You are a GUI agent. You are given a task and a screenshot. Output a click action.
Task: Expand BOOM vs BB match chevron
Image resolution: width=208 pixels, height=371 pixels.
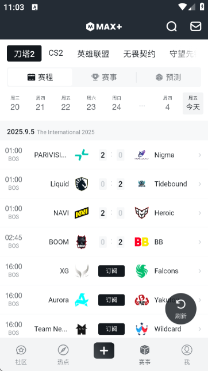pos(200,242)
